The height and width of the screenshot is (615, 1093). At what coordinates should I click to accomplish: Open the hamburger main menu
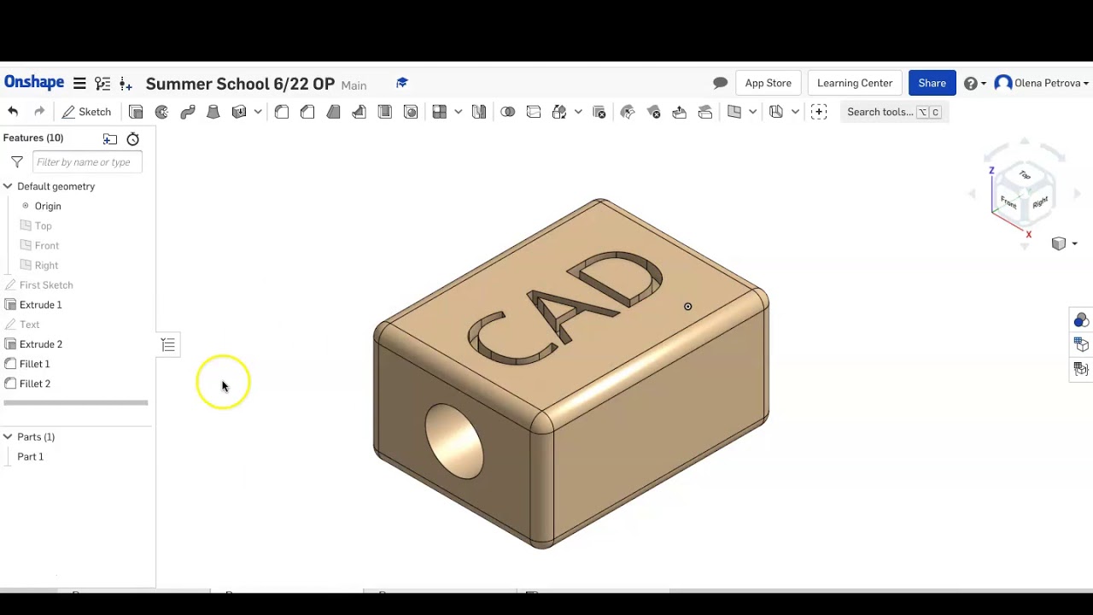tap(79, 83)
